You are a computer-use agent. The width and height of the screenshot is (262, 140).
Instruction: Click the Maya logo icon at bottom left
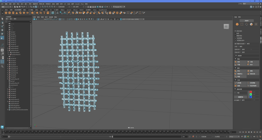pyautogui.click(x=2, y=127)
